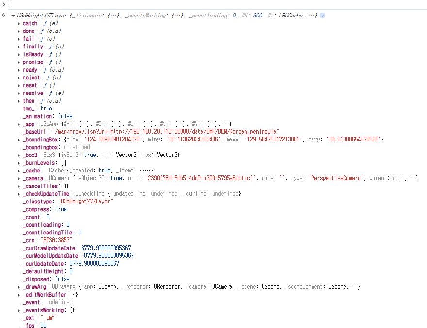Select the _curUpdateDate number value
Screen dimensions: 427x328
(x=94, y=263)
